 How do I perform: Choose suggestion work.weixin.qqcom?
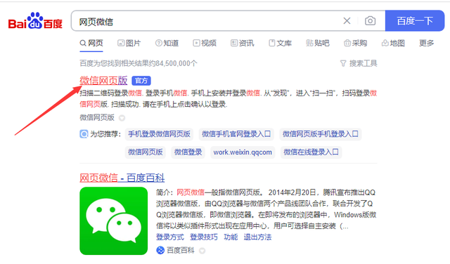tap(243, 152)
